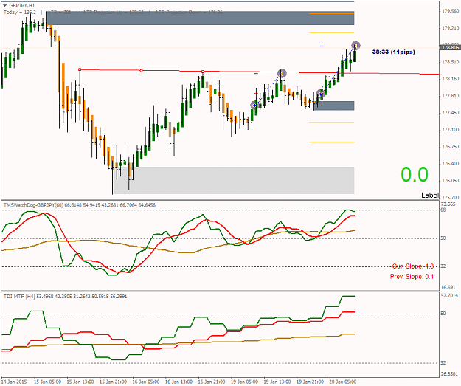Select the middle handle of the red trendline

(x=141, y=71)
